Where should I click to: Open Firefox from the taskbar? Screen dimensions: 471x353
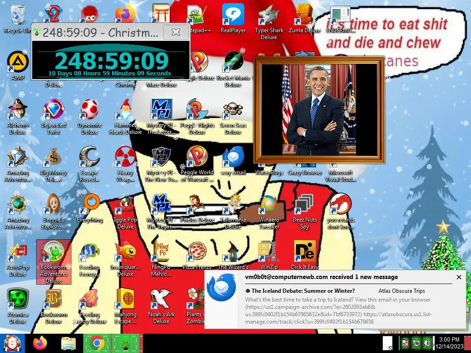(40, 343)
